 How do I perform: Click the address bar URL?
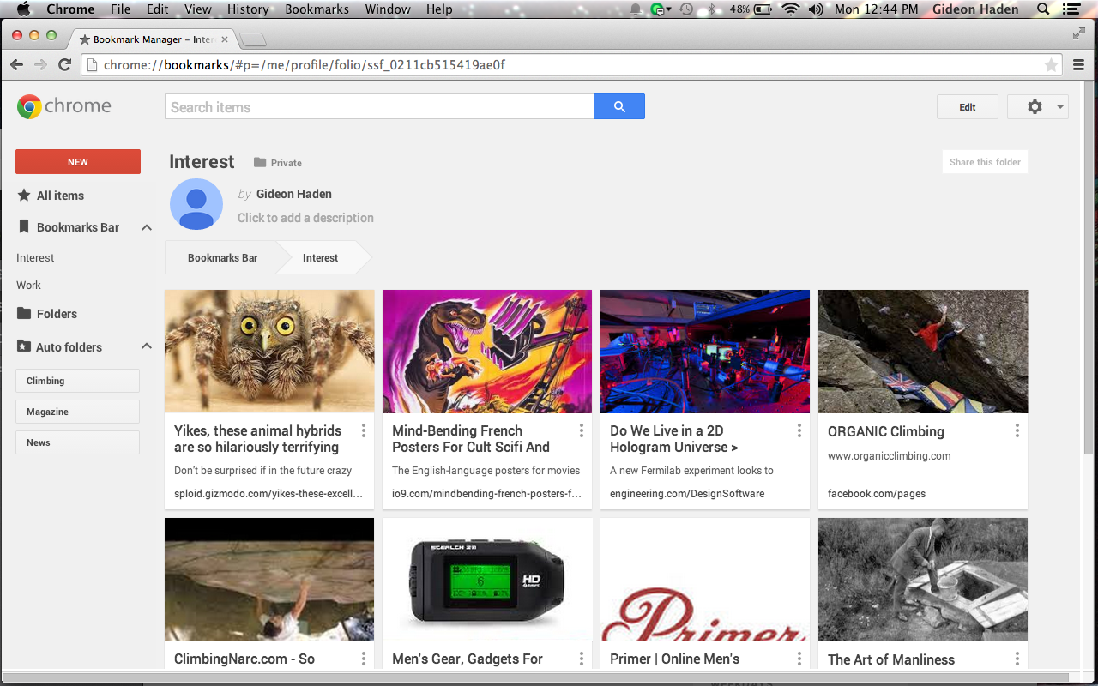pos(304,65)
